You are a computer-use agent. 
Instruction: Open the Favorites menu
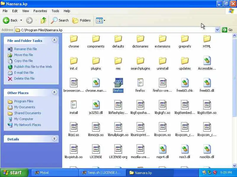[x=40, y=11]
